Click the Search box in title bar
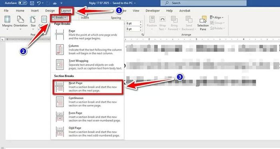The image size is (280, 149). 203,3
